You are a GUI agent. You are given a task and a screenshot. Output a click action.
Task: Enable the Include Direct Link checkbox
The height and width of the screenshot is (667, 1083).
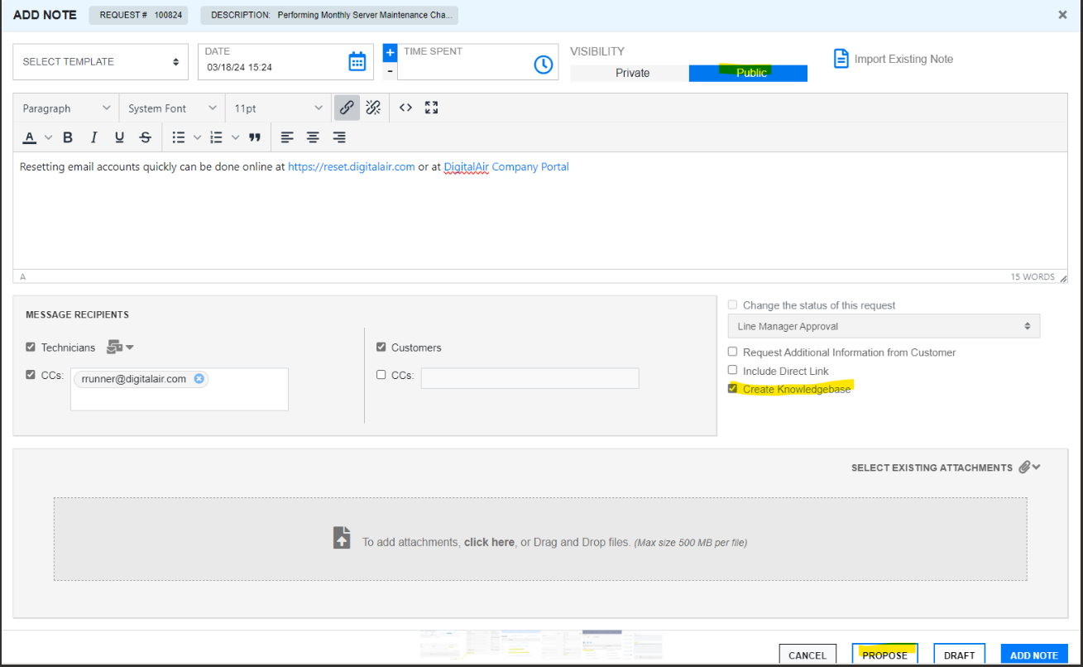click(x=732, y=370)
